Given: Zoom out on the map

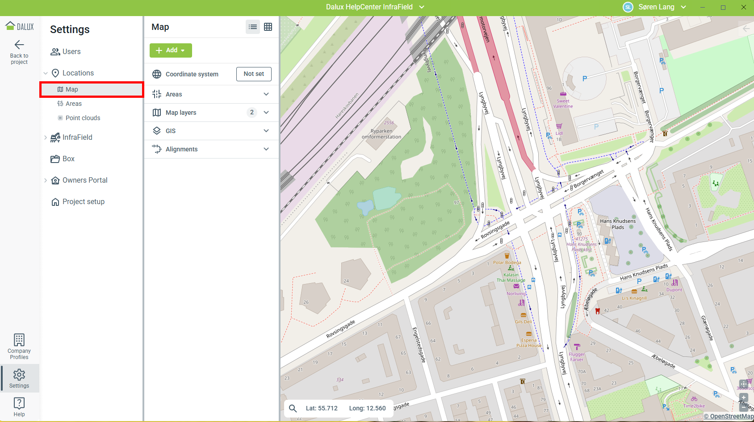Looking at the screenshot, I should (x=744, y=407).
